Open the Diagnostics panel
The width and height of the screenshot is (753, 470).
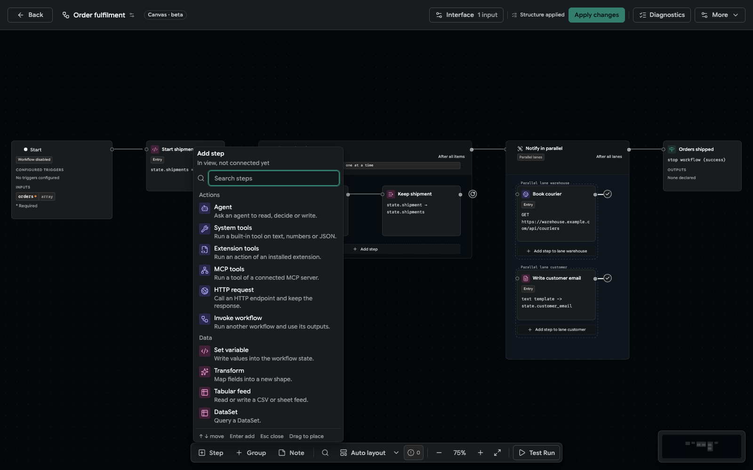click(x=662, y=15)
